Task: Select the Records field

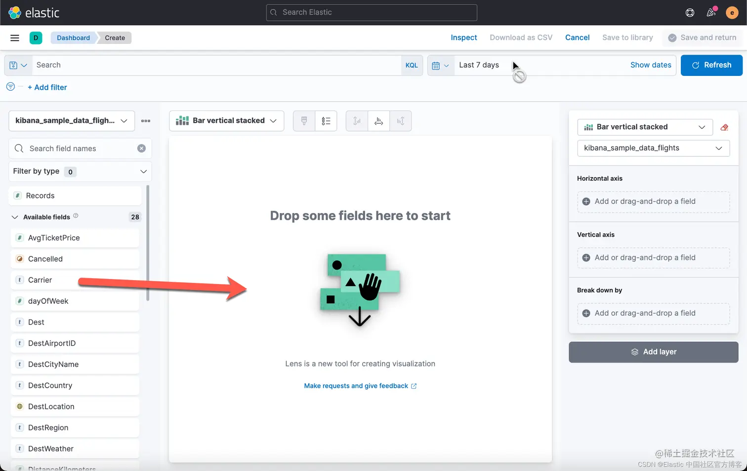Action: (75, 196)
